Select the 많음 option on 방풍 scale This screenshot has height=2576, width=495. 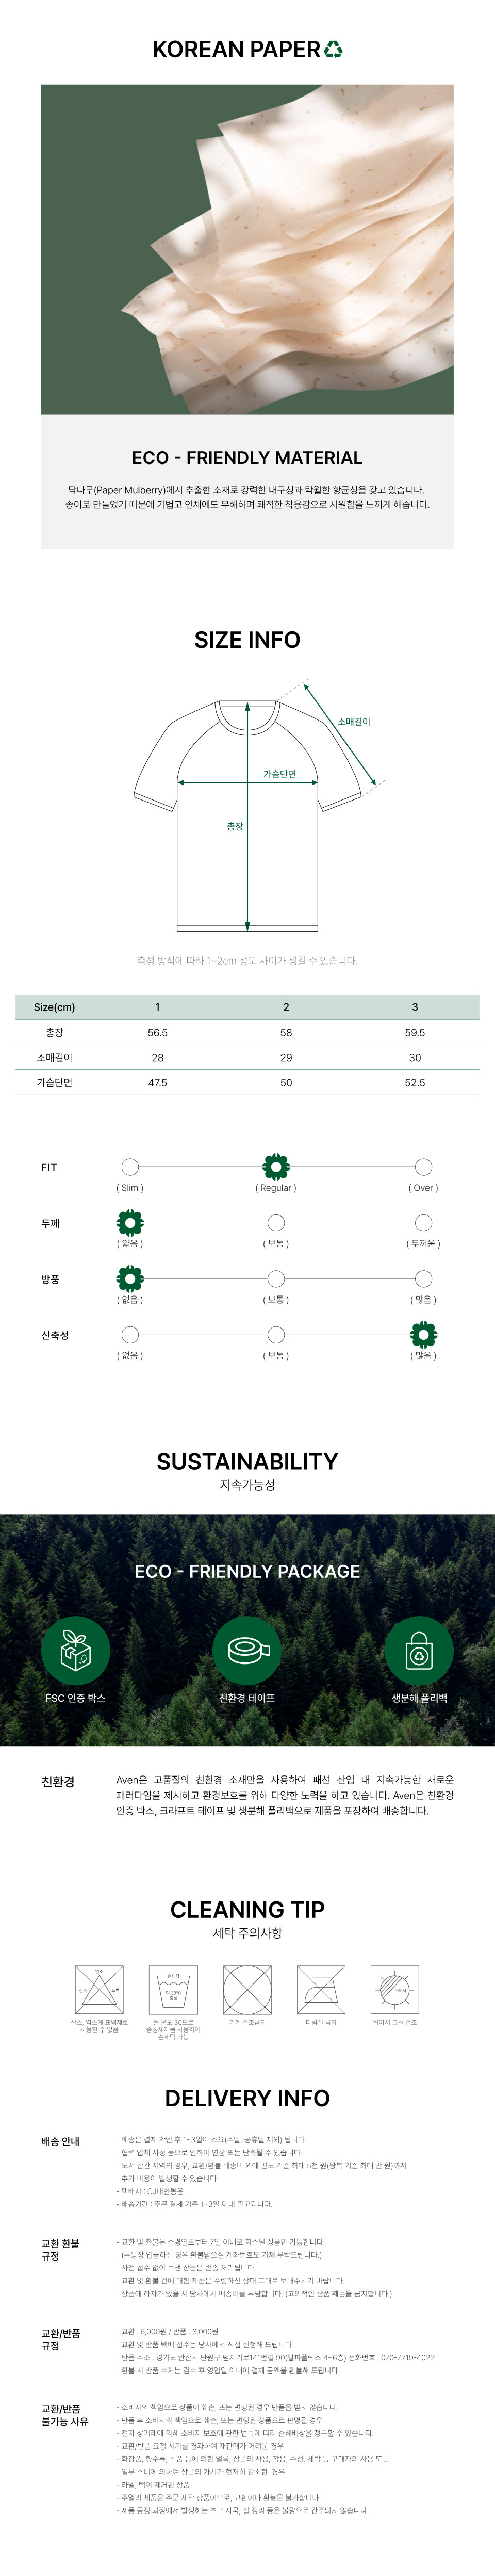pyautogui.click(x=423, y=1279)
